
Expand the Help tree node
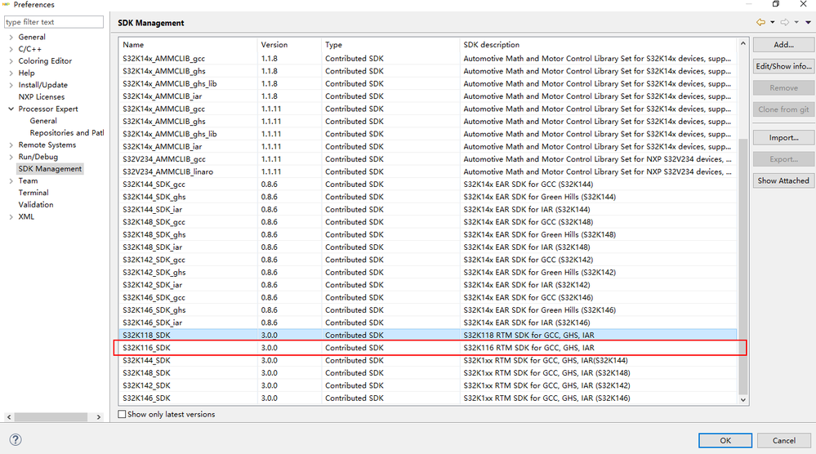point(11,73)
